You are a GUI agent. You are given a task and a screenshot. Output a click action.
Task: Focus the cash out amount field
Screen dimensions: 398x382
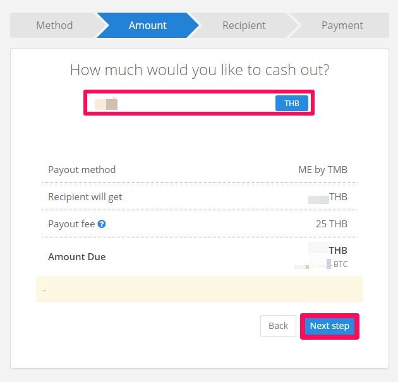click(181, 103)
